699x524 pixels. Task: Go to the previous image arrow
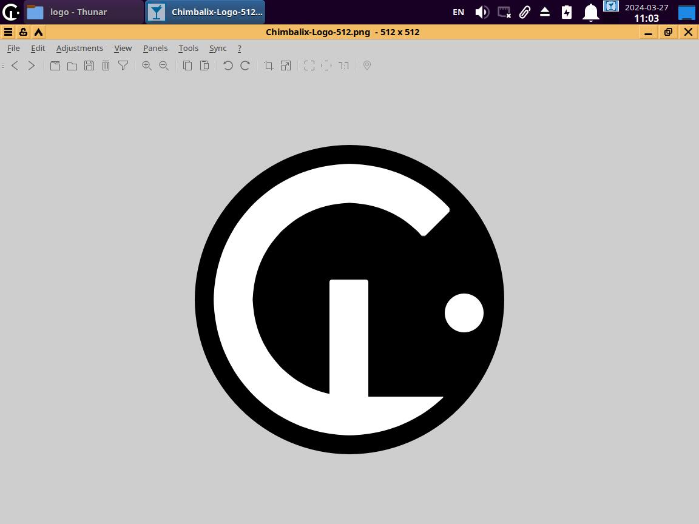click(15, 65)
